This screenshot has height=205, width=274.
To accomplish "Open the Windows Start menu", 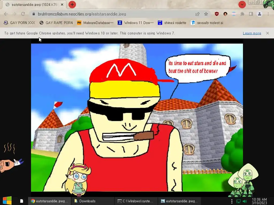I will (x=7, y=201).
